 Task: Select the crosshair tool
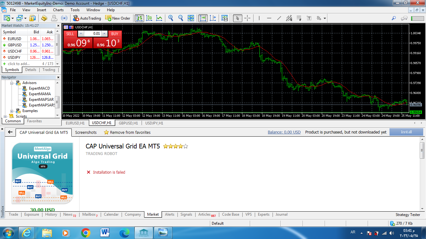click(247, 18)
